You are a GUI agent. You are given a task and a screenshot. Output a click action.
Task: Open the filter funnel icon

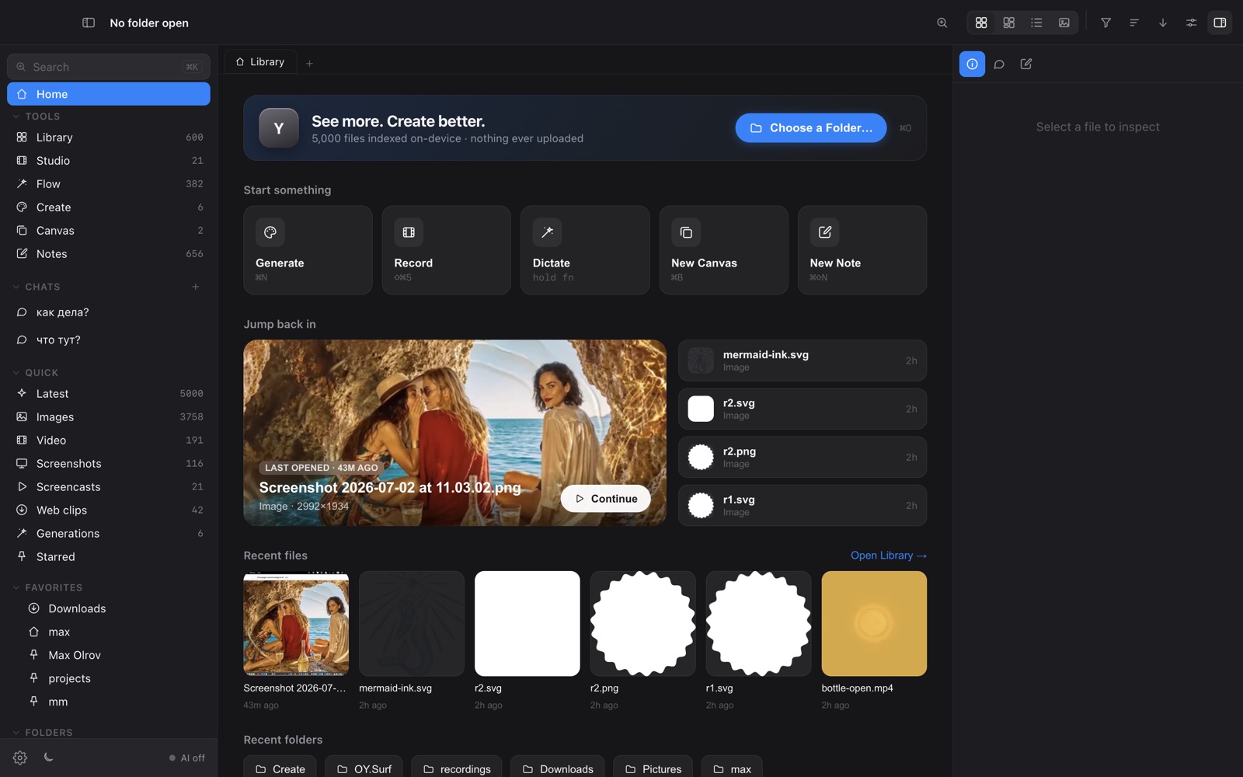point(1105,23)
